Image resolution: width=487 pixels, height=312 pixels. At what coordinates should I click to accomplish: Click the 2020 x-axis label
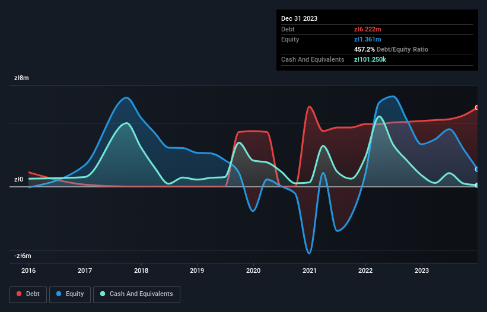click(x=253, y=270)
